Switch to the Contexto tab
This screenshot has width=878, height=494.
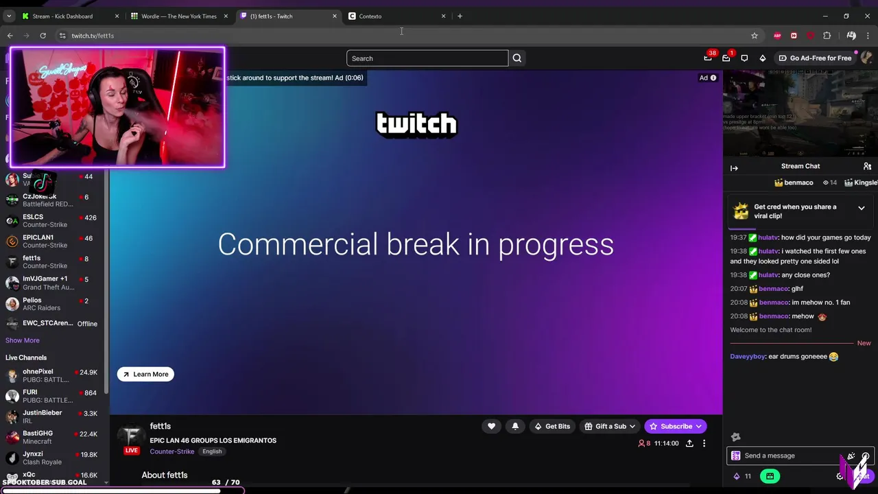coord(397,16)
